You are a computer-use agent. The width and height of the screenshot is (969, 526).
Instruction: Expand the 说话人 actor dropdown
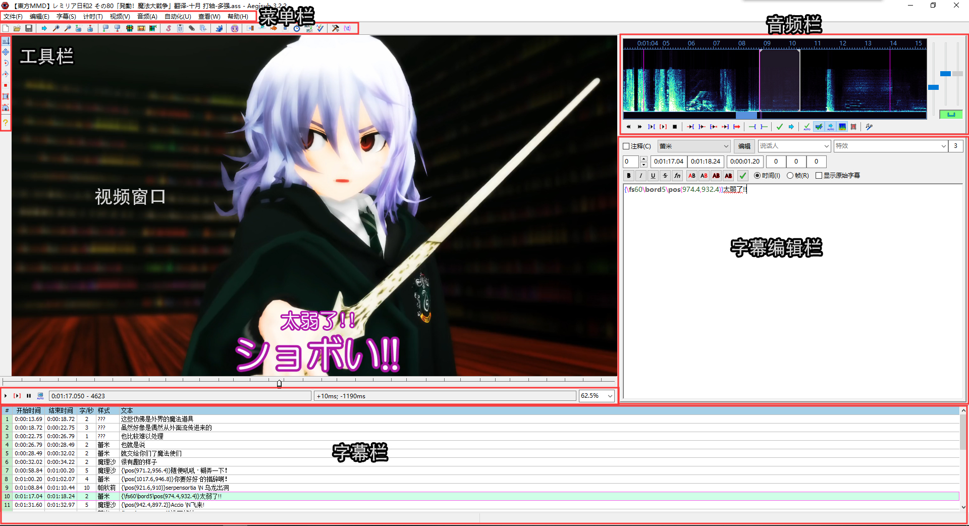point(794,146)
